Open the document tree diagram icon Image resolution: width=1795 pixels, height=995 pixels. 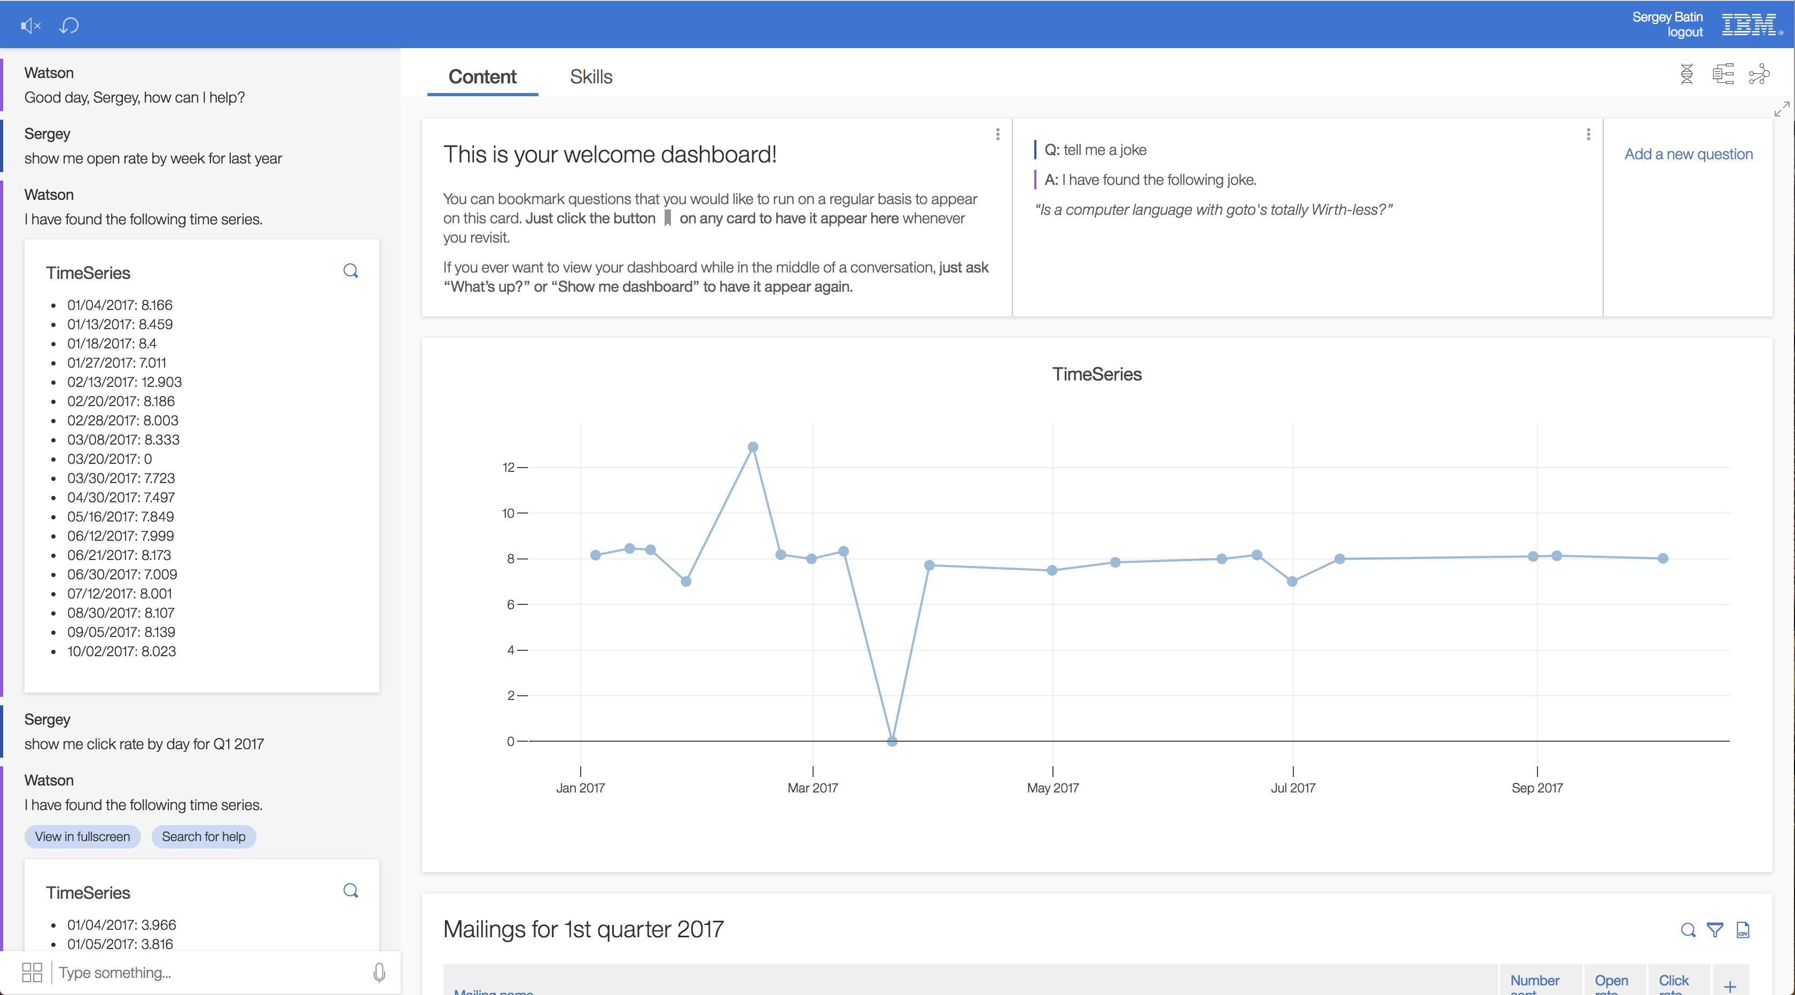click(x=1723, y=74)
